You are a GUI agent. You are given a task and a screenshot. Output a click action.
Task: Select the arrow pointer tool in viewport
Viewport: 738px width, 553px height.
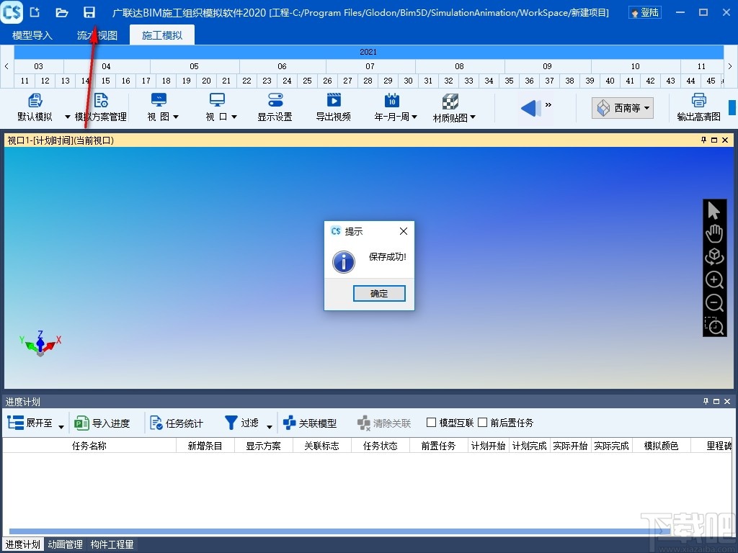[x=714, y=211]
